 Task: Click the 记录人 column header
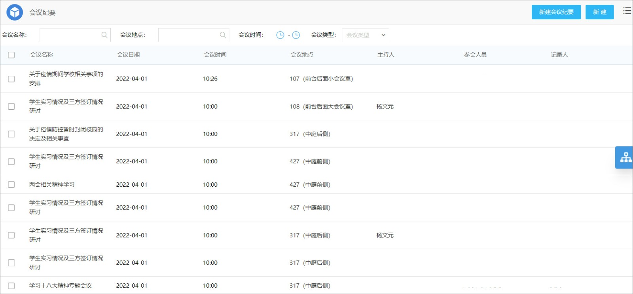[559, 55]
